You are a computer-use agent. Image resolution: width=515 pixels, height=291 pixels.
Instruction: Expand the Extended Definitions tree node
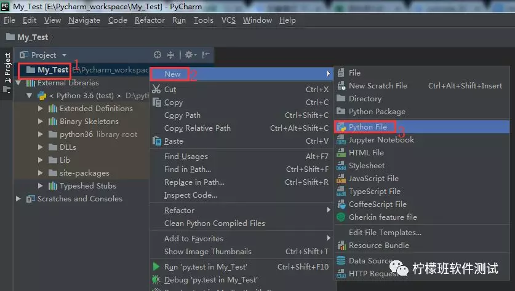(x=41, y=109)
